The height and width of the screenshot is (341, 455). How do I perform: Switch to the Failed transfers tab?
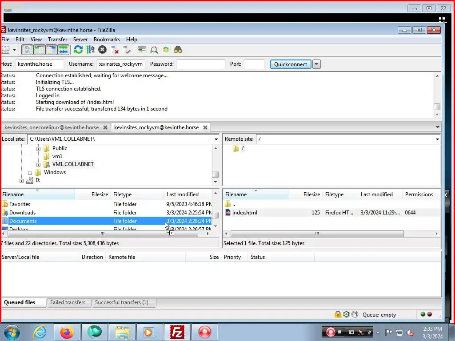[x=68, y=302]
